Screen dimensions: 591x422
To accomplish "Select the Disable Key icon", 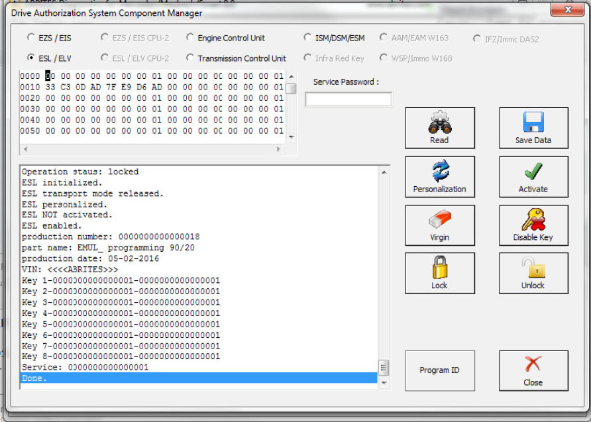I will coord(533,220).
